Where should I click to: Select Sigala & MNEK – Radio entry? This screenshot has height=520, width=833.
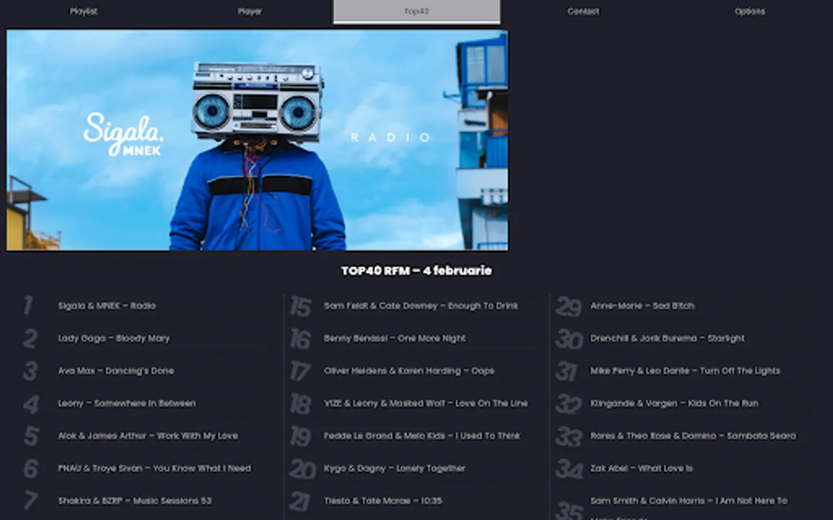coord(107,306)
